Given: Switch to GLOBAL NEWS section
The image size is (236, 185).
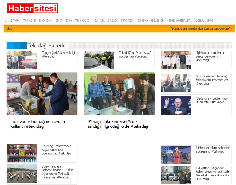Looking at the screenshot, I should [203, 21].
